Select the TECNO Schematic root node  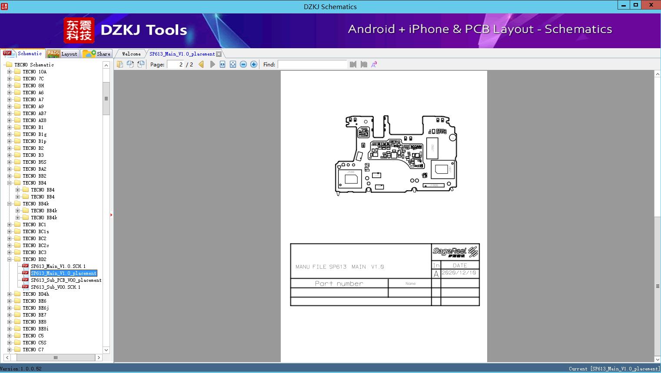[x=34, y=65]
